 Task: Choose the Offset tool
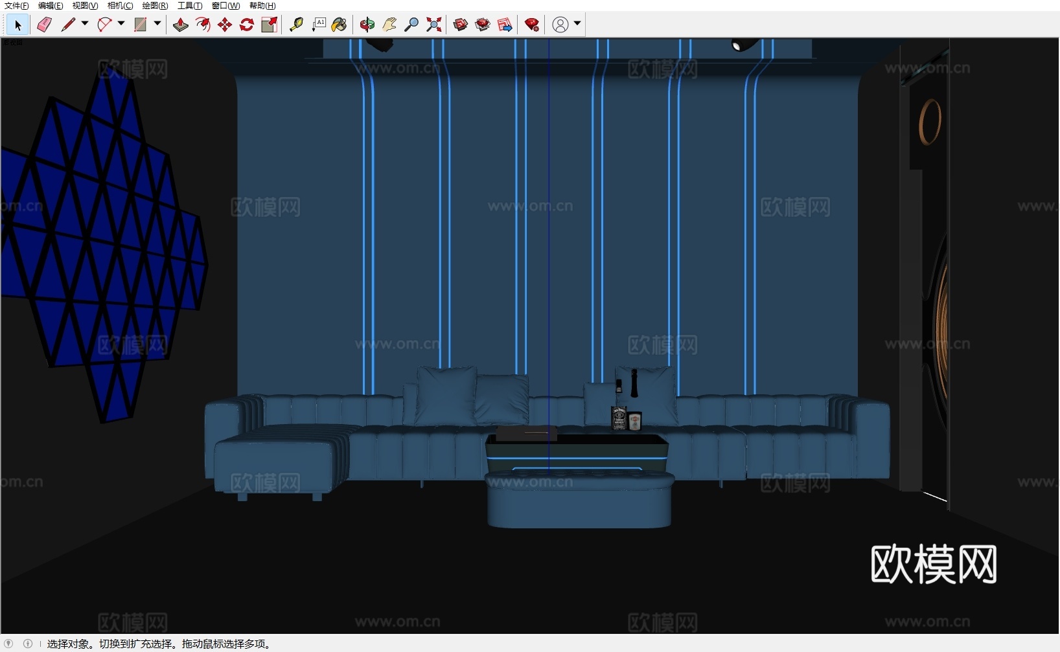(x=203, y=25)
